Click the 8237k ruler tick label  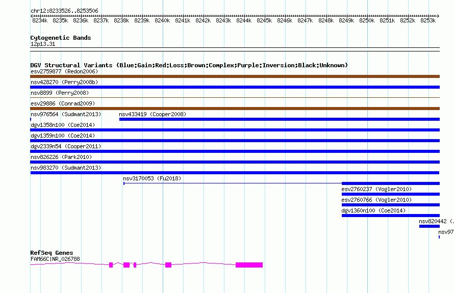click(101, 20)
